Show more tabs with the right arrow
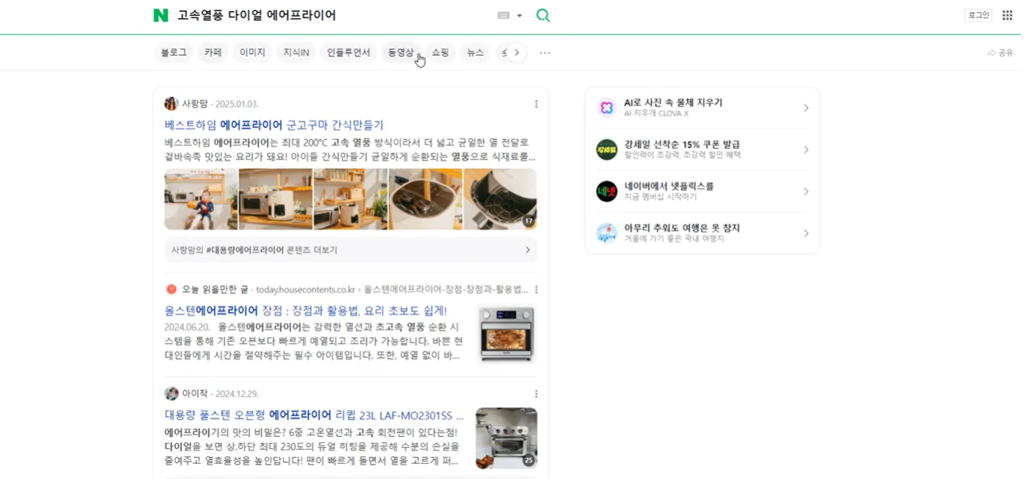The image size is (1024, 479). 516,53
